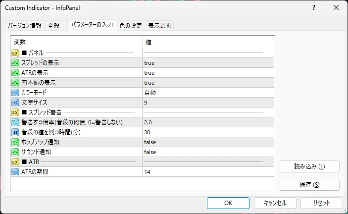348x214 pixels.
Task: Click the bool icon beside スプレッドの表示
Action: pyautogui.click(x=15, y=63)
